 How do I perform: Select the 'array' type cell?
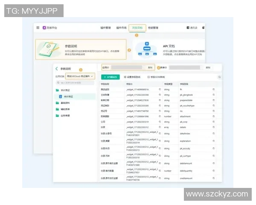[x=166, y=127]
